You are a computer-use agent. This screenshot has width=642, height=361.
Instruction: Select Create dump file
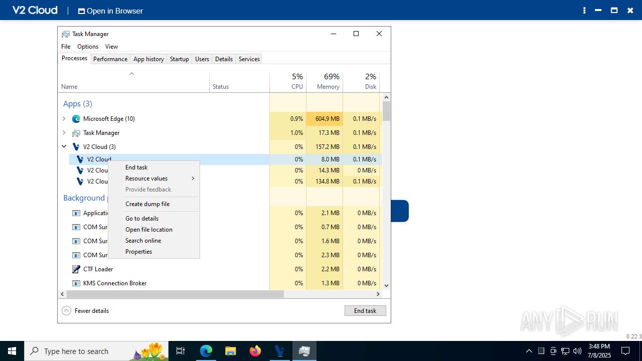tap(154, 204)
